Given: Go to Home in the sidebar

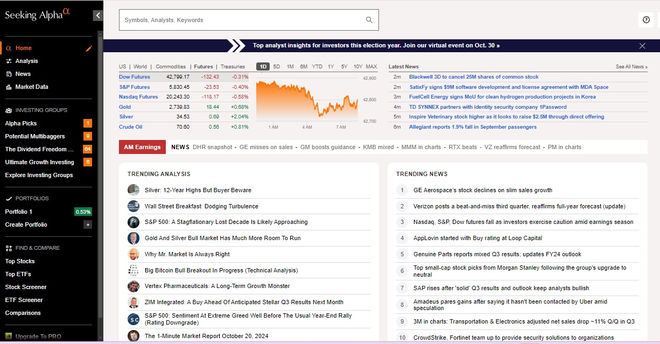Looking at the screenshot, I should coord(24,48).
